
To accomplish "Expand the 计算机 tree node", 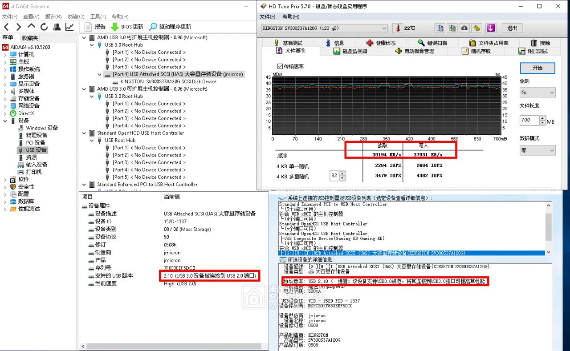I will point(5,54).
